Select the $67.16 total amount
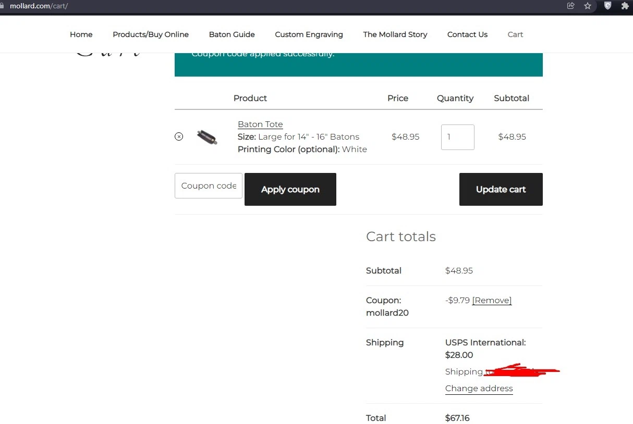The image size is (633, 424). [457, 418]
